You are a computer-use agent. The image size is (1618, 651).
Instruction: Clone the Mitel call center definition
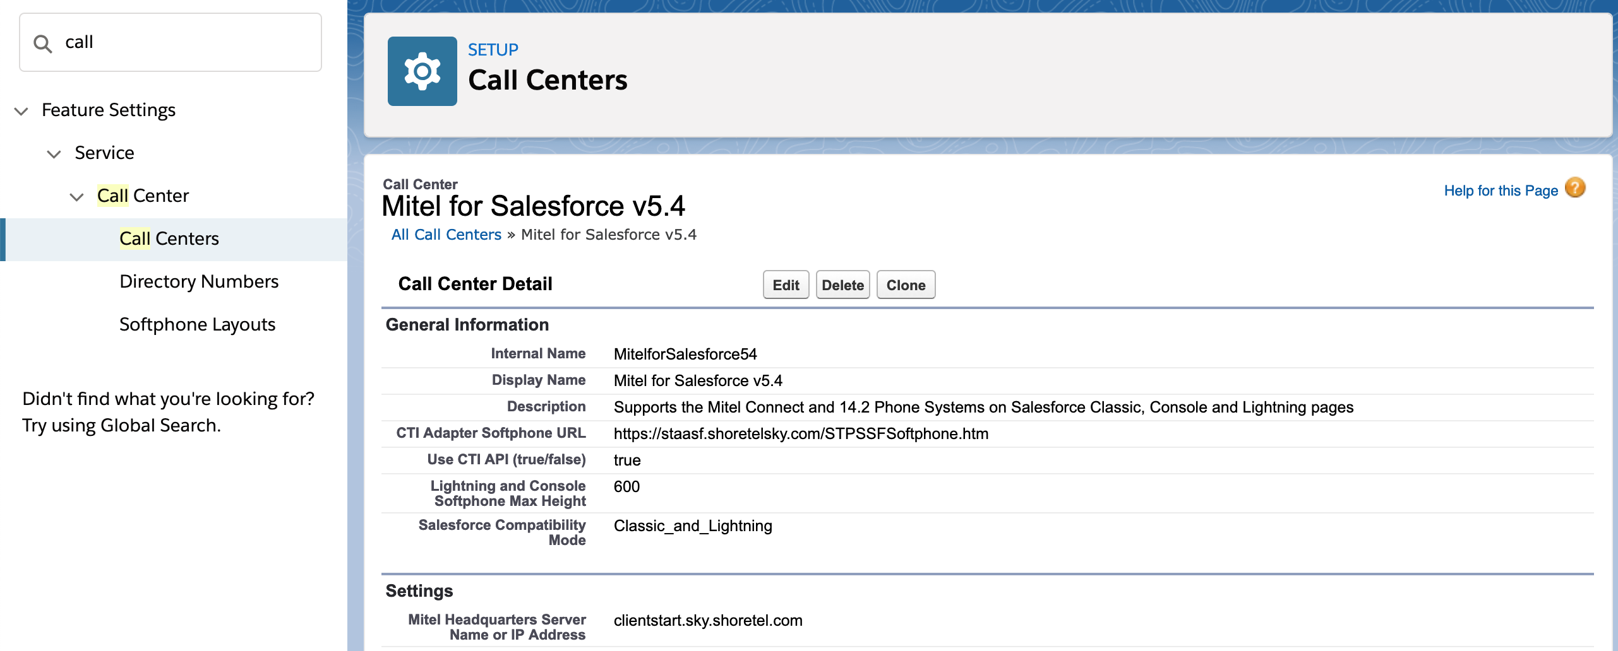[905, 285]
